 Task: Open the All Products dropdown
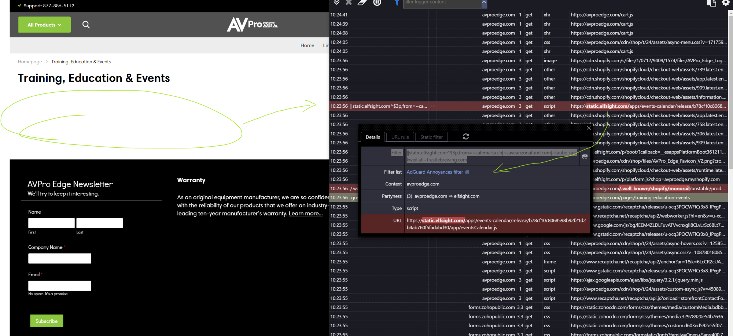coord(44,25)
